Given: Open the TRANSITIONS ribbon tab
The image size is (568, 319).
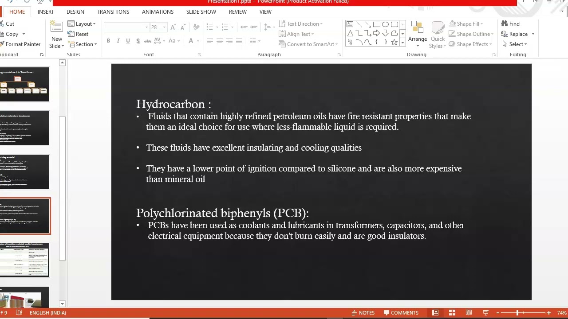Looking at the screenshot, I should tap(113, 12).
